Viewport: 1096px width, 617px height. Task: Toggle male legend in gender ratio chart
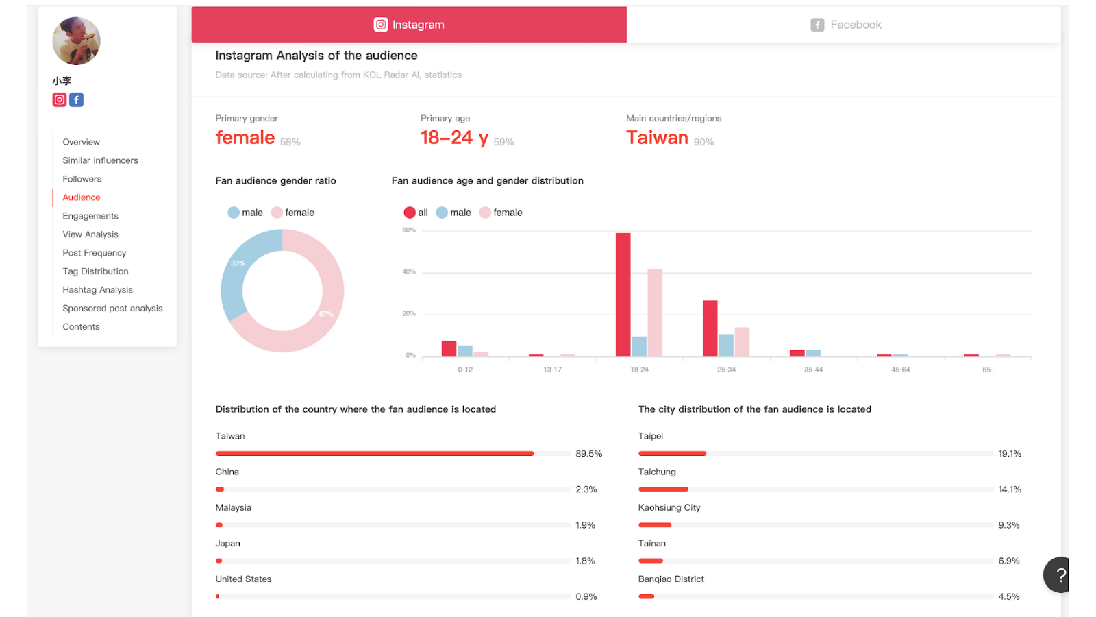(x=245, y=213)
